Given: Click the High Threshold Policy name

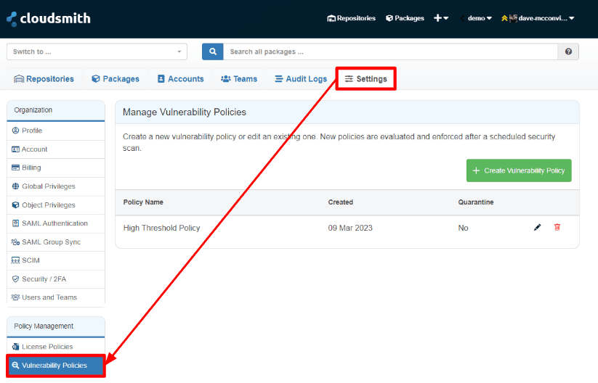Looking at the screenshot, I should pyautogui.click(x=162, y=228).
